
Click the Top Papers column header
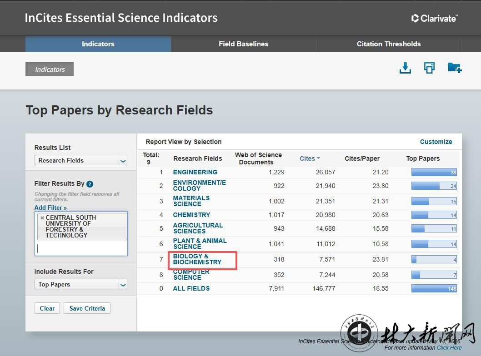(423, 158)
